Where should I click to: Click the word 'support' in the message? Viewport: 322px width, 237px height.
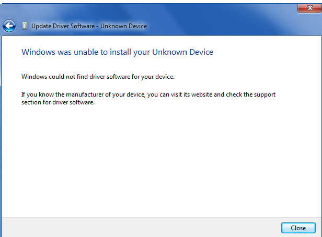pos(263,94)
